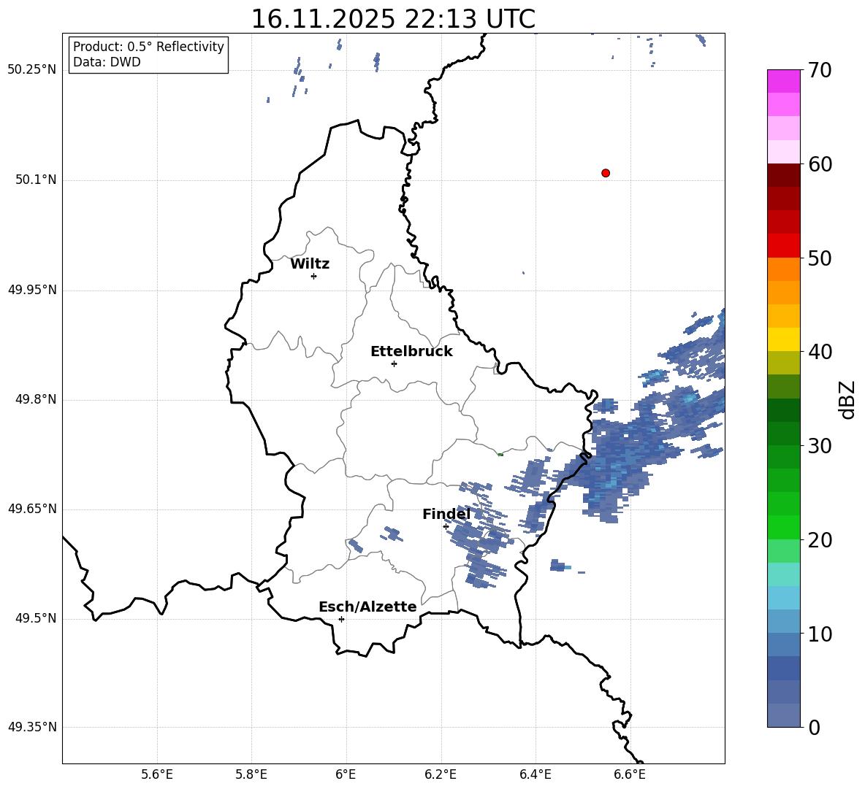This screenshot has height=789, width=865.
Task: Click the 6.2°E longitude label
Action: [441, 774]
